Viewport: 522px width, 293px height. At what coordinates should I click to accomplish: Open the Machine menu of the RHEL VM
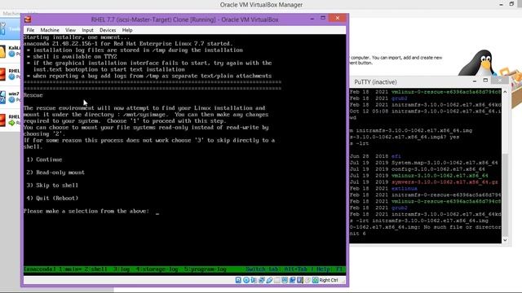tap(50, 30)
